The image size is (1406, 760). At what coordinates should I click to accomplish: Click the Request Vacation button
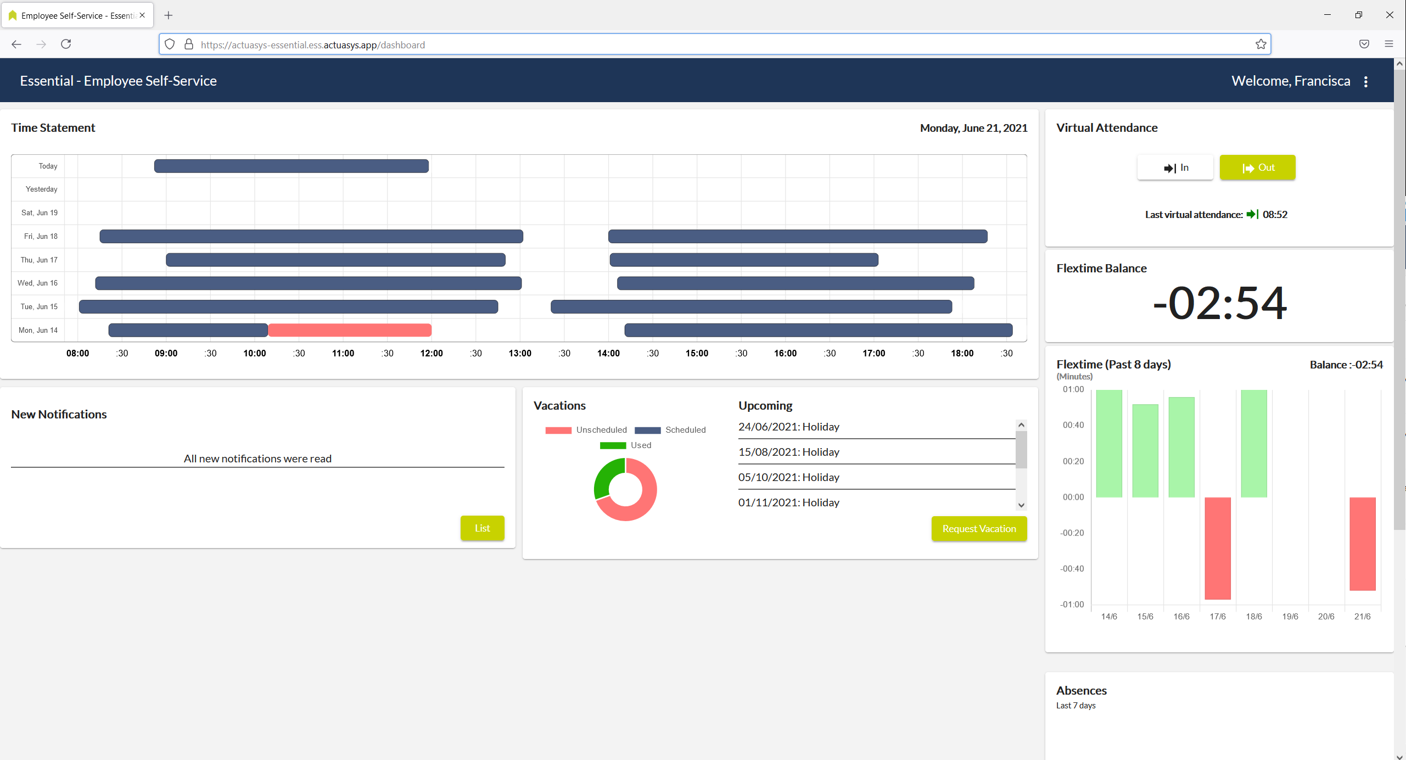(979, 529)
